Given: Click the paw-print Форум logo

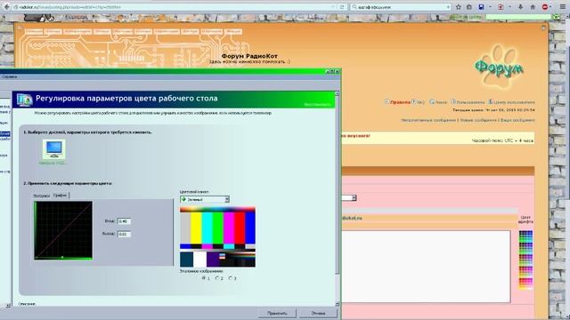Looking at the screenshot, I should 499,67.
